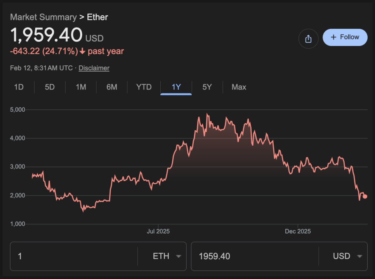Select the 5D time range tab
Viewport: 375px width, 279px height.
(x=50, y=87)
